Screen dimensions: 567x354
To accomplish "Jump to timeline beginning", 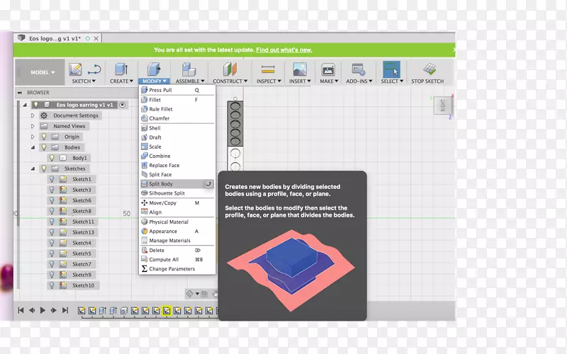I will coord(21,310).
